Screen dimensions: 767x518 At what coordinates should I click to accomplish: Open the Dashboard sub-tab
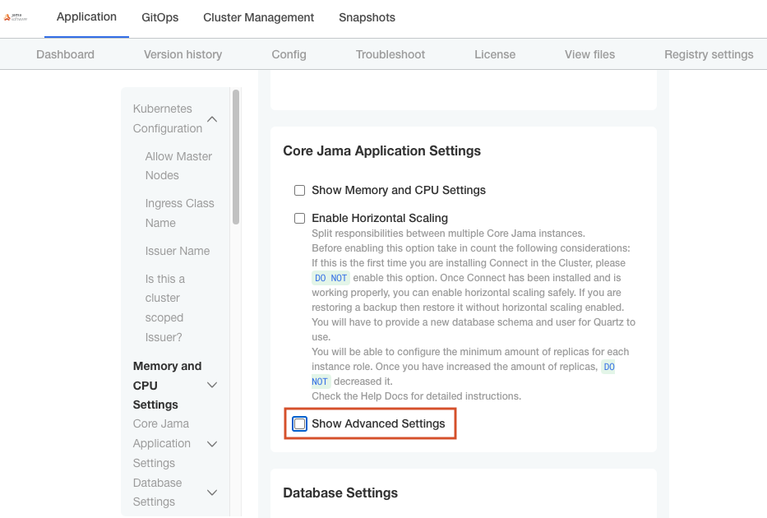point(65,54)
